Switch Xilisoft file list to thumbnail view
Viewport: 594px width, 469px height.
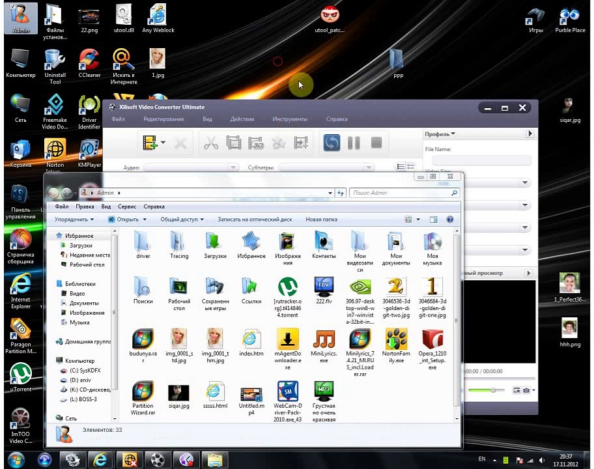[411, 166]
